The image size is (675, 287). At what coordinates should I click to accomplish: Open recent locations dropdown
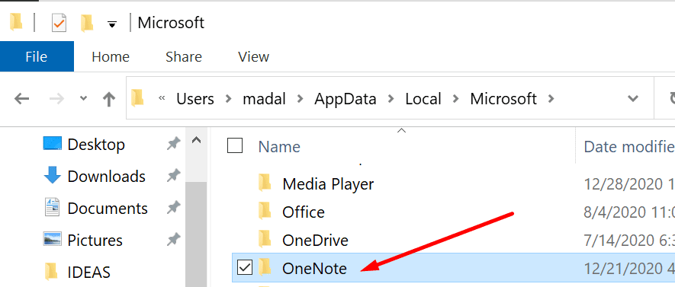(83, 99)
